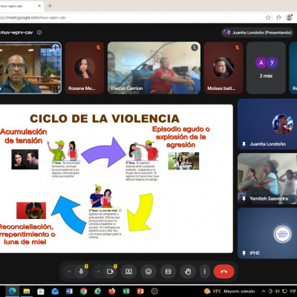Expand audio settings chevron beside microphone
297x297 pixels.
click(x=69, y=272)
